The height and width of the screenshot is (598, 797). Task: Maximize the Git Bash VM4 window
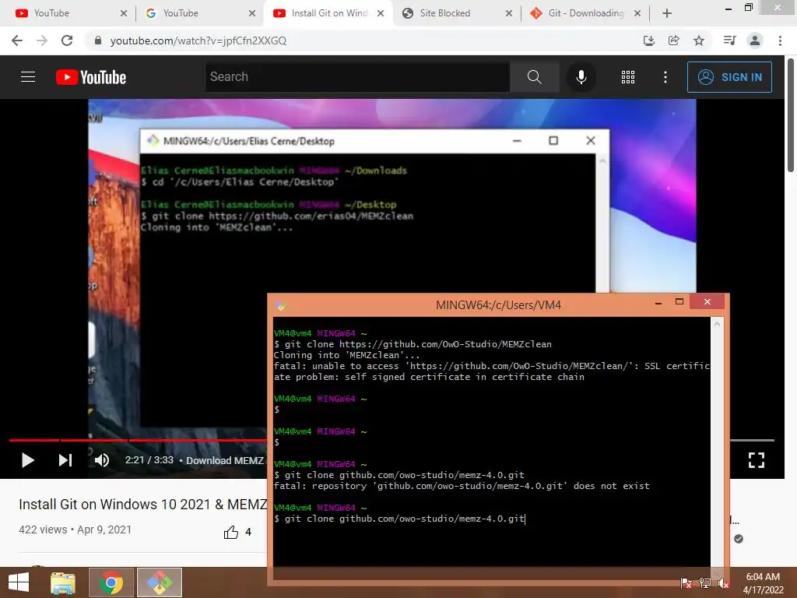point(679,302)
